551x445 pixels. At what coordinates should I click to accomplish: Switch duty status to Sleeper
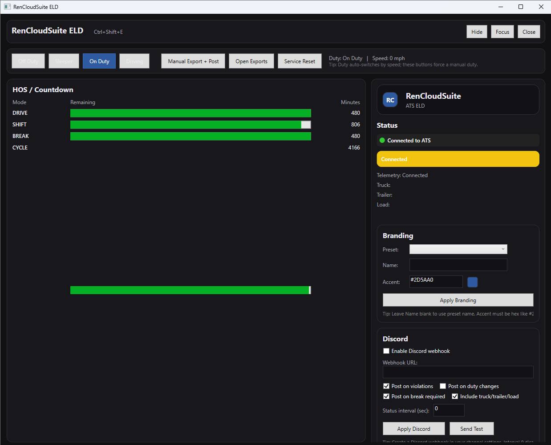[64, 61]
